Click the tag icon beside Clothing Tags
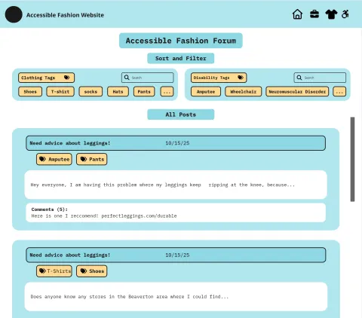The height and width of the screenshot is (318, 362). pos(66,78)
